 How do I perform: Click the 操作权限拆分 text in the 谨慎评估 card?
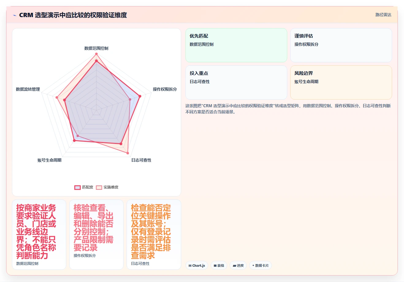(x=307, y=44)
